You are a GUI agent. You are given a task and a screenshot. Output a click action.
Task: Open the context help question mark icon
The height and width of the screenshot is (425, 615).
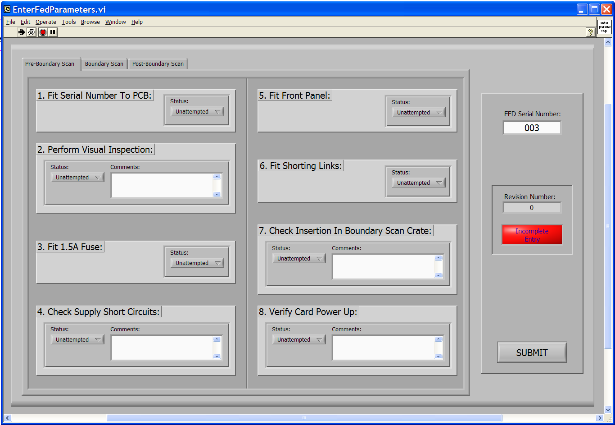click(591, 32)
